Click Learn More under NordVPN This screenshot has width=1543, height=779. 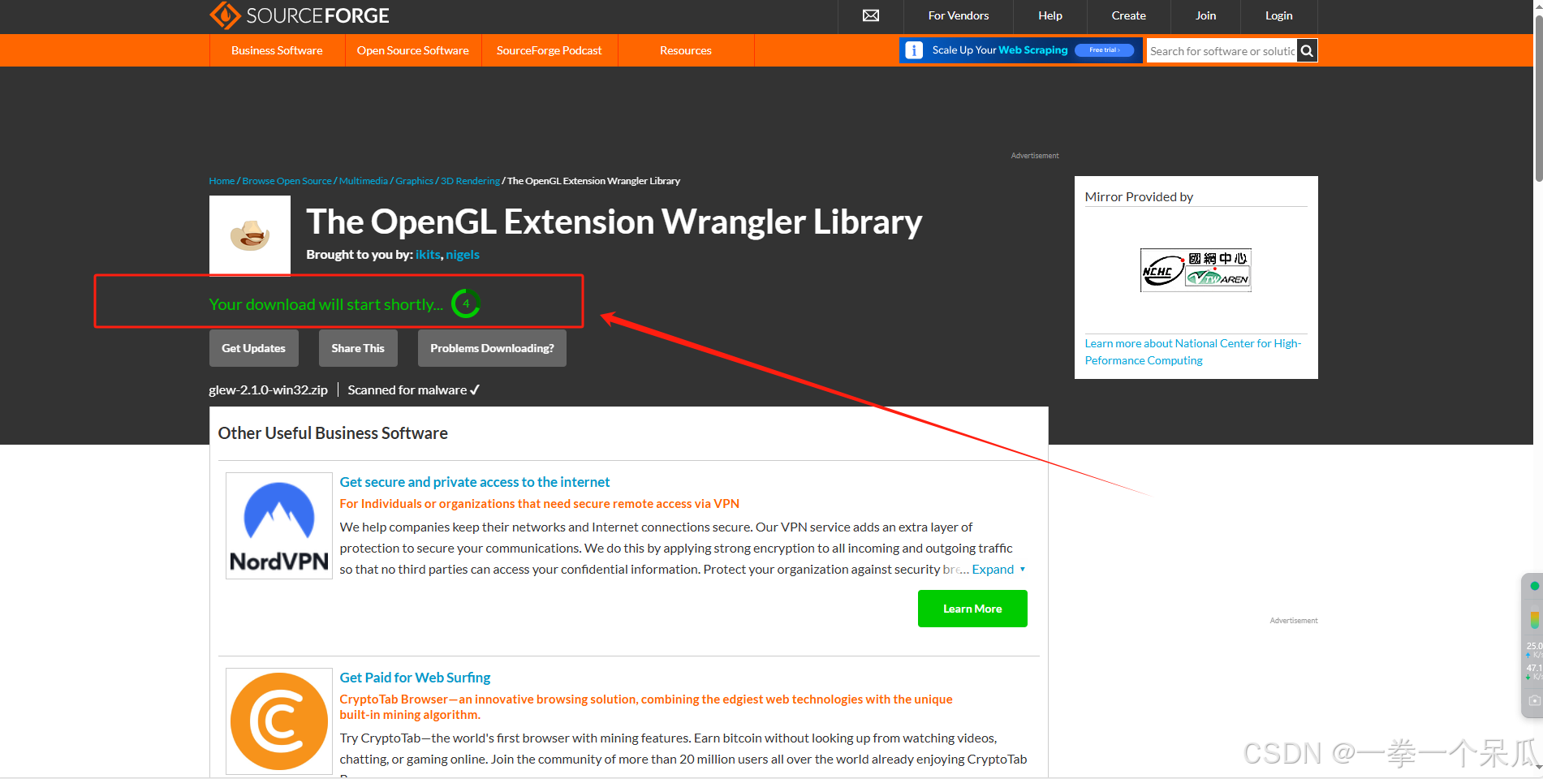pos(972,608)
